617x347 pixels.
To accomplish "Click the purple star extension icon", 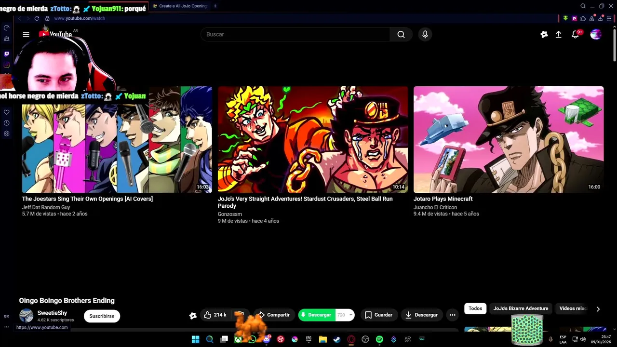I will 574,18.
